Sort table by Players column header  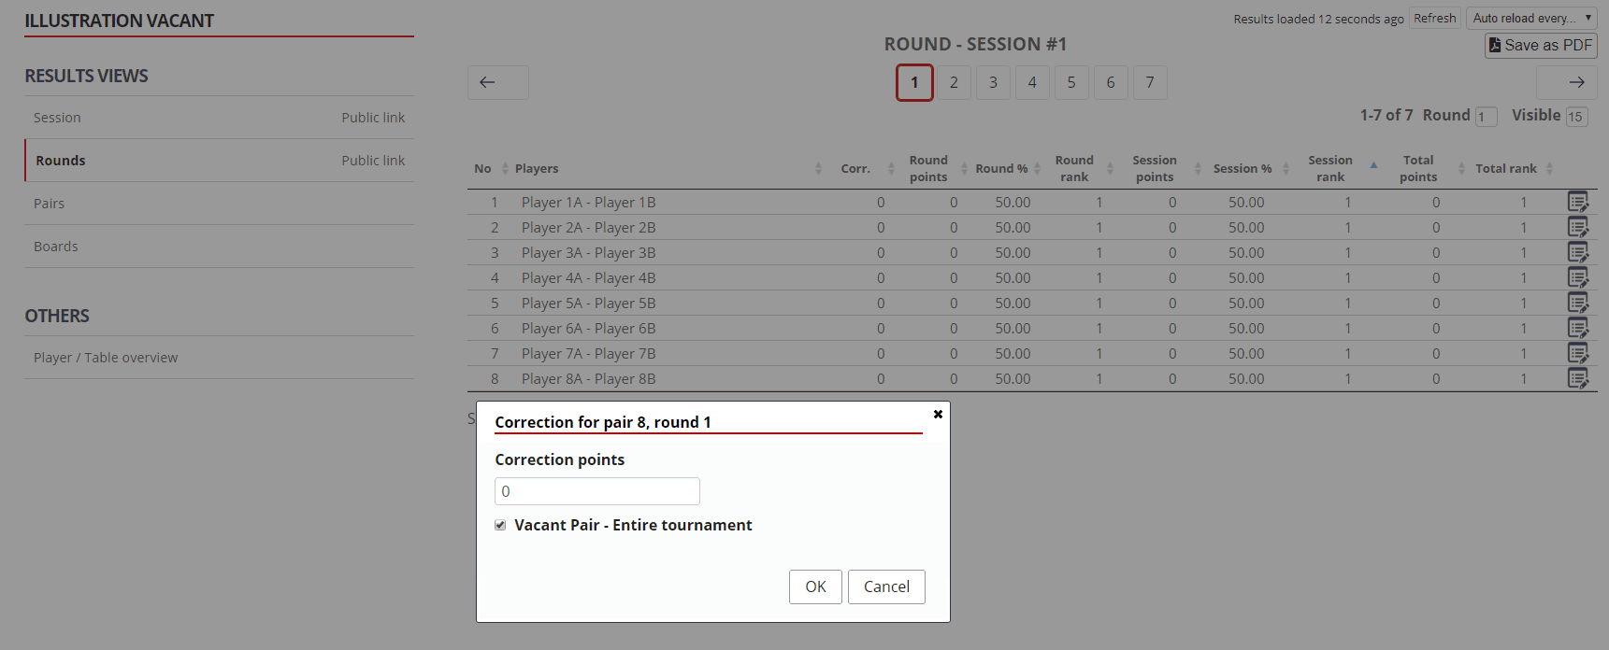click(x=537, y=168)
